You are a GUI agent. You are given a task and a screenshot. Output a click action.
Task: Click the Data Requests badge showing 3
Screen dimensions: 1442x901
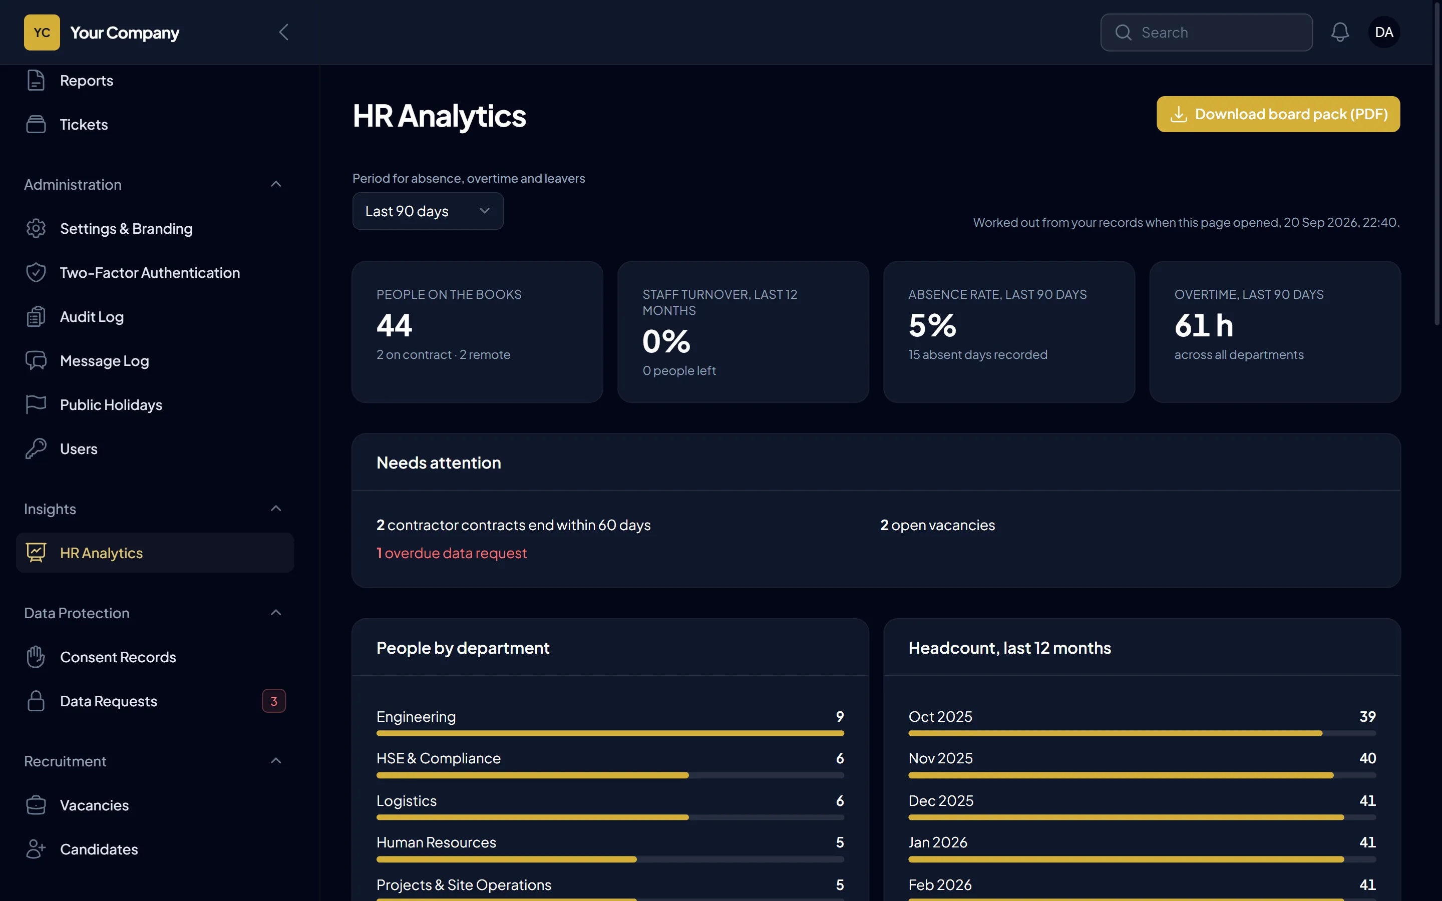pyautogui.click(x=274, y=701)
